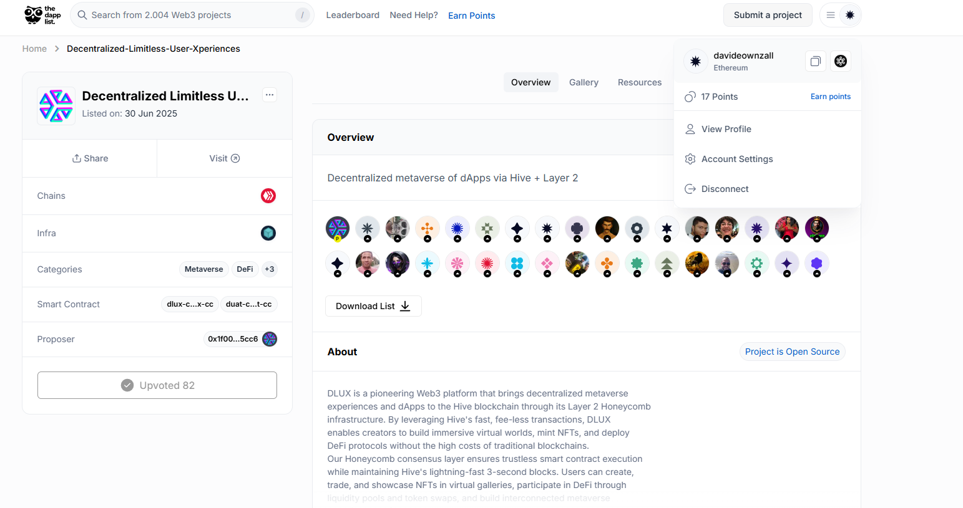Image resolution: width=963 pixels, height=508 pixels.
Task: Open the duat-c...t-cc smart contract chip
Action: 248,304
